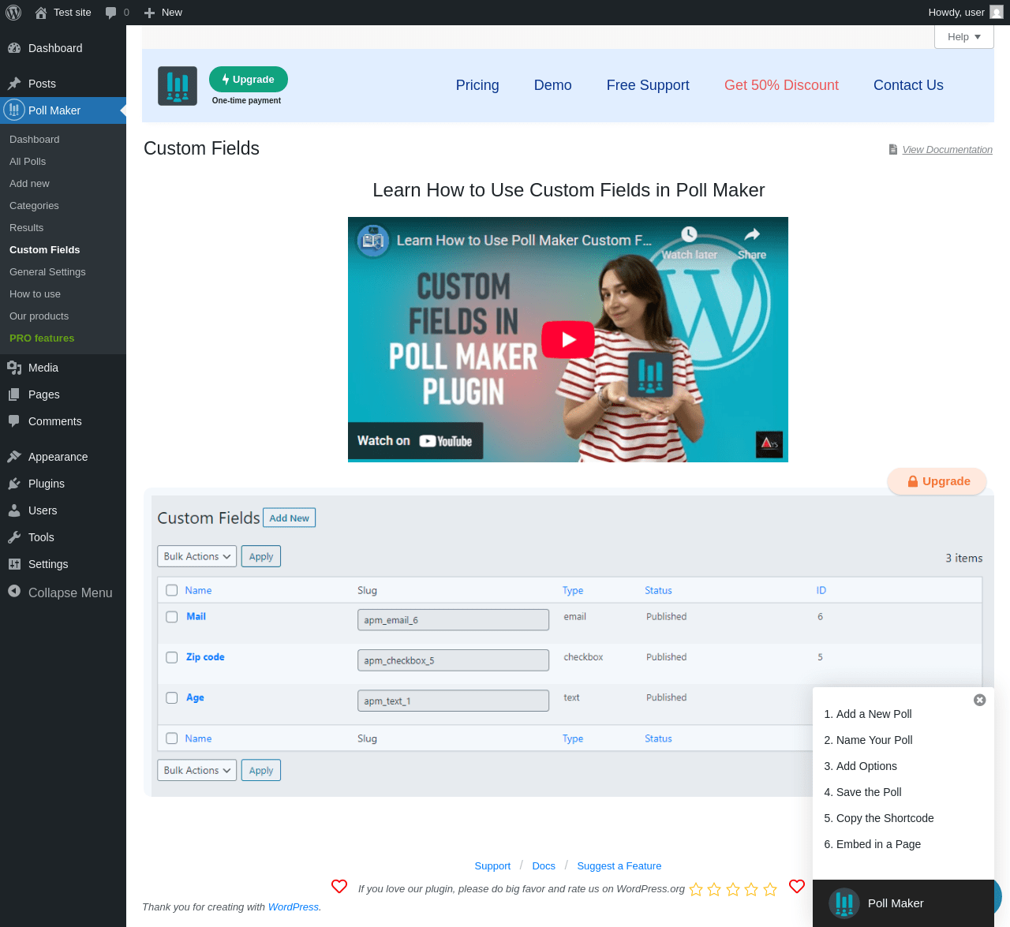Click Add New custom field button
Viewport: 1010px width, 927px height.
289,518
